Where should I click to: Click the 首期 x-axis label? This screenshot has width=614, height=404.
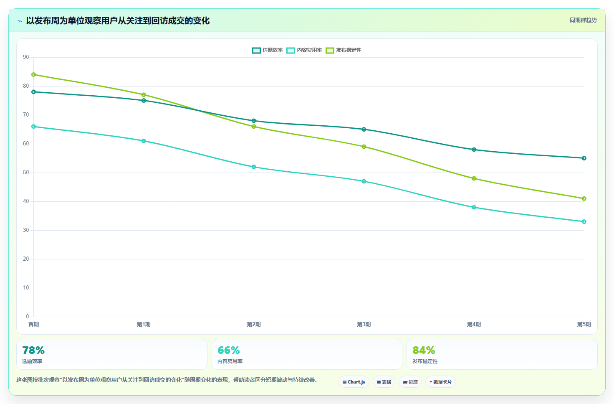[x=33, y=324]
